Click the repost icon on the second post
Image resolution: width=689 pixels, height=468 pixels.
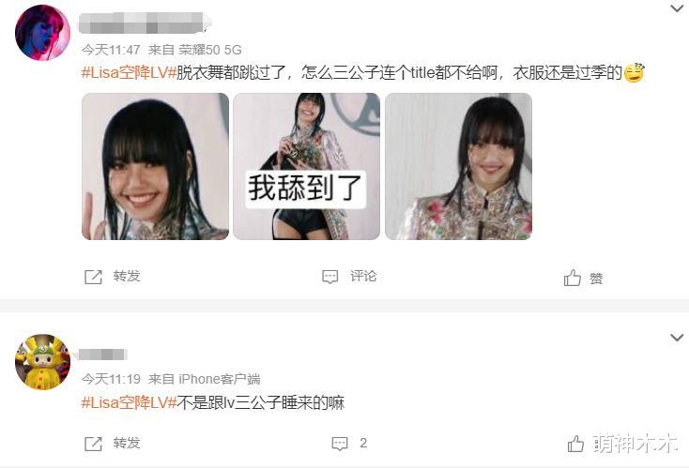pyautogui.click(x=93, y=444)
